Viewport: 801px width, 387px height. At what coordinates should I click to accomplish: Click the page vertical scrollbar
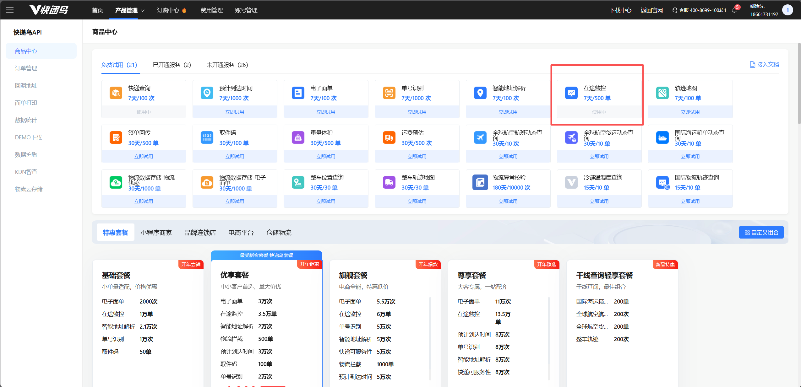click(799, 83)
